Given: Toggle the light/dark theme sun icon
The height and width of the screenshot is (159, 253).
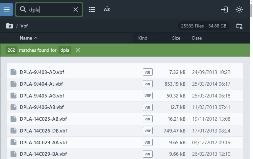Looking at the screenshot, I should click(x=239, y=9).
